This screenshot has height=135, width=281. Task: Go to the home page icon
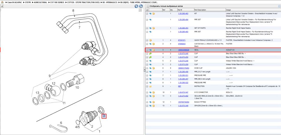(x=2, y=3)
